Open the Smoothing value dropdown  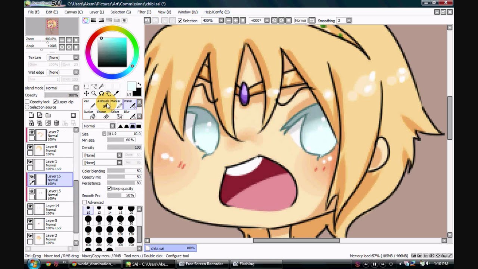[344, 21]
